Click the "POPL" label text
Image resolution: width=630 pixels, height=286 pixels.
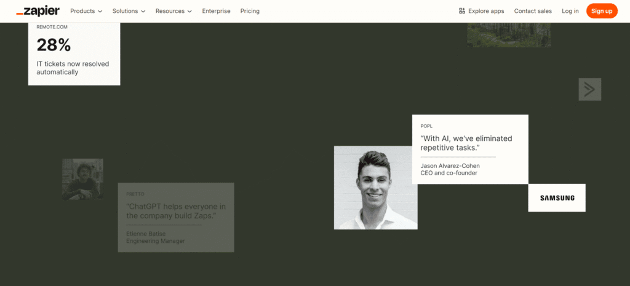[426, 126]
